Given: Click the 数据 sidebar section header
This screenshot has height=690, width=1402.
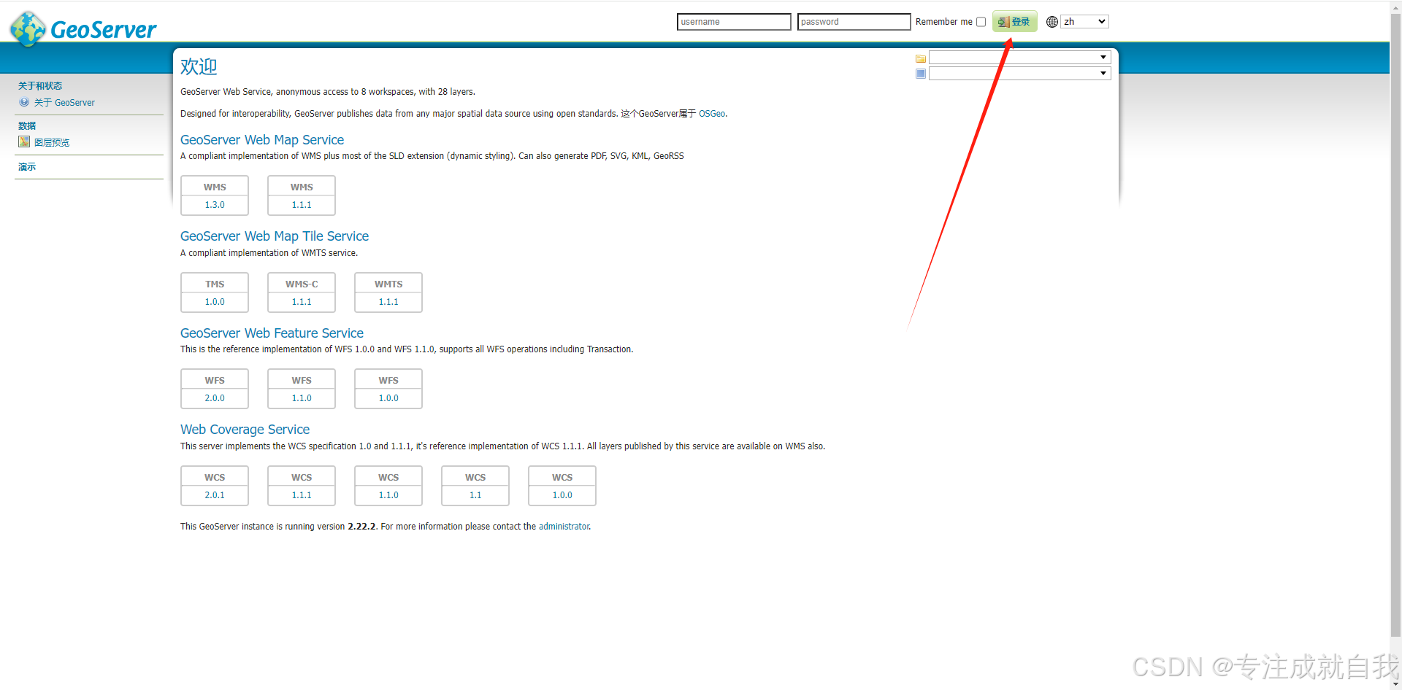Looking at the screenshot, I should [27, 126].
